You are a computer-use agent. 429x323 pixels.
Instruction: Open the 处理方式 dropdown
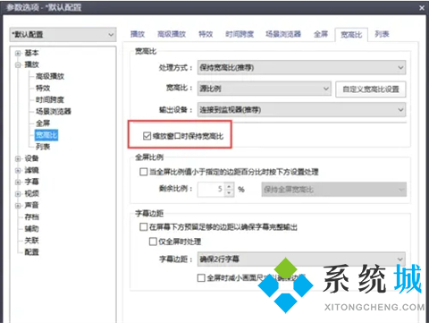(x=301, y=68)
